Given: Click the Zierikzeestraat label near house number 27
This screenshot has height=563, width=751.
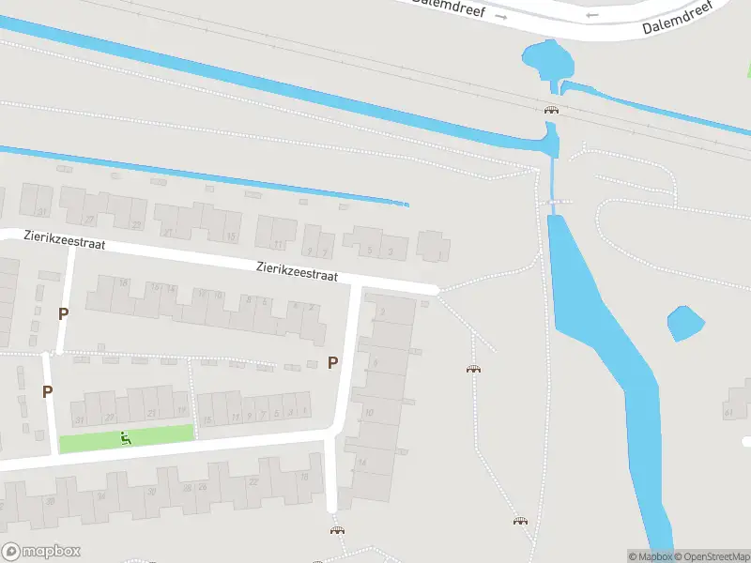Looking at the screenshot, I should tap(64, 239).
